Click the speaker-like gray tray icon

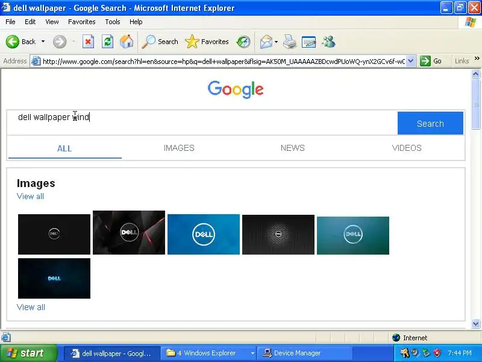pyautogui.click(x=416, y=353)
